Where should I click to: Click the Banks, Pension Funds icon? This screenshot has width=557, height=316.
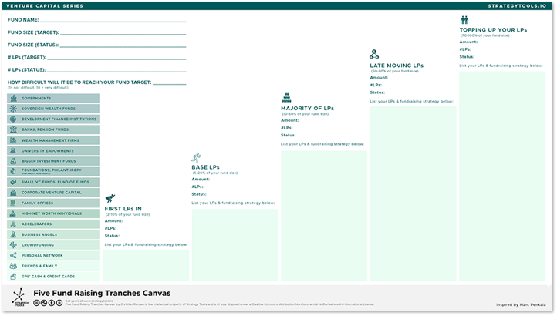coord(13,129)
